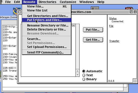Choose View File List menu entry
This screenshot has width=138, height=93.
(x=47, y=10)
